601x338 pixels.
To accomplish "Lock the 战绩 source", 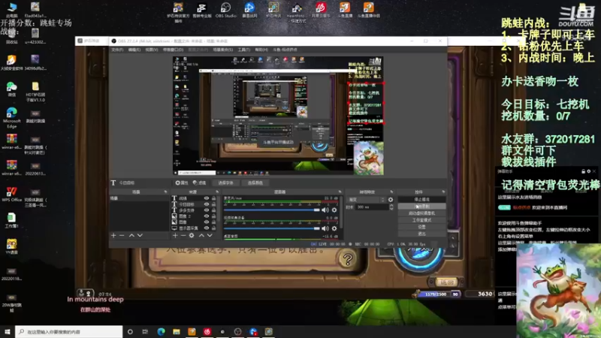I will point(213,198).
